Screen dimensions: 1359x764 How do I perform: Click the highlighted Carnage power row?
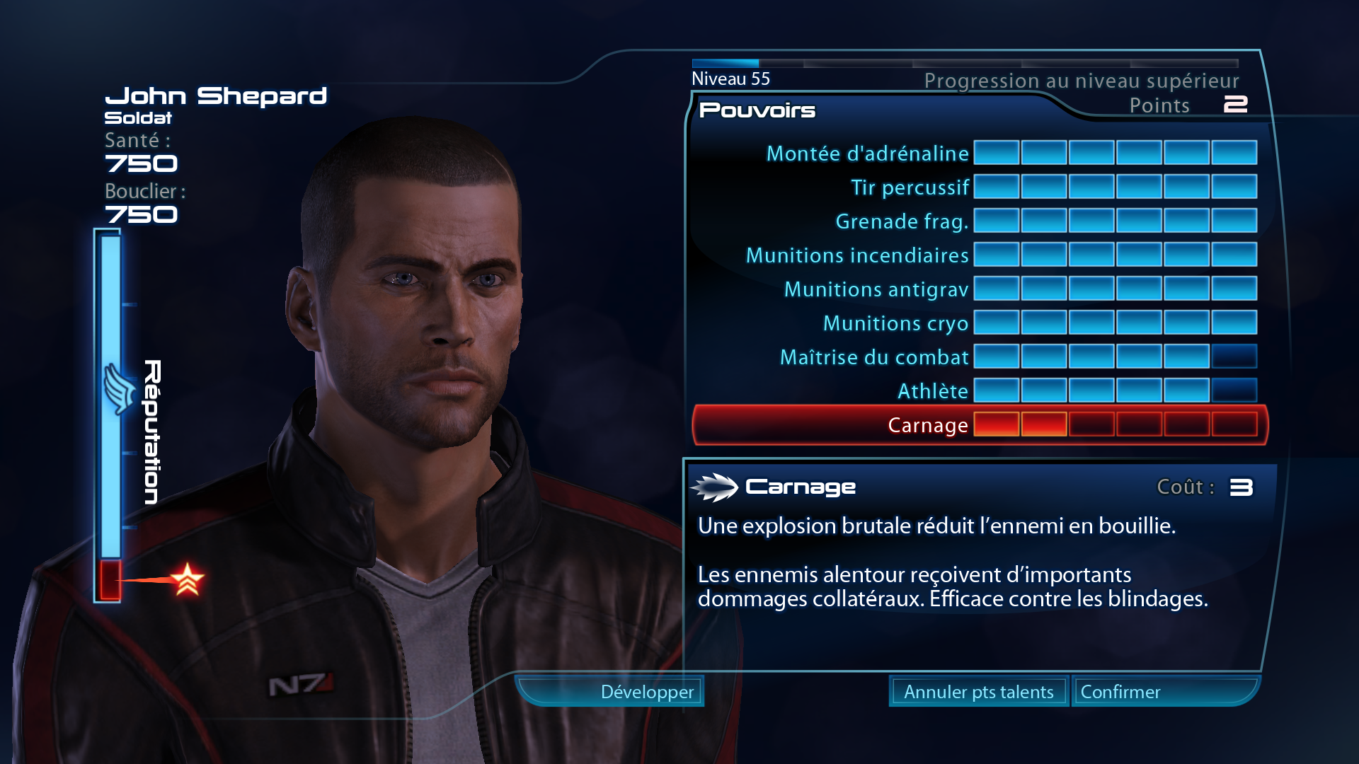(980, 424)
